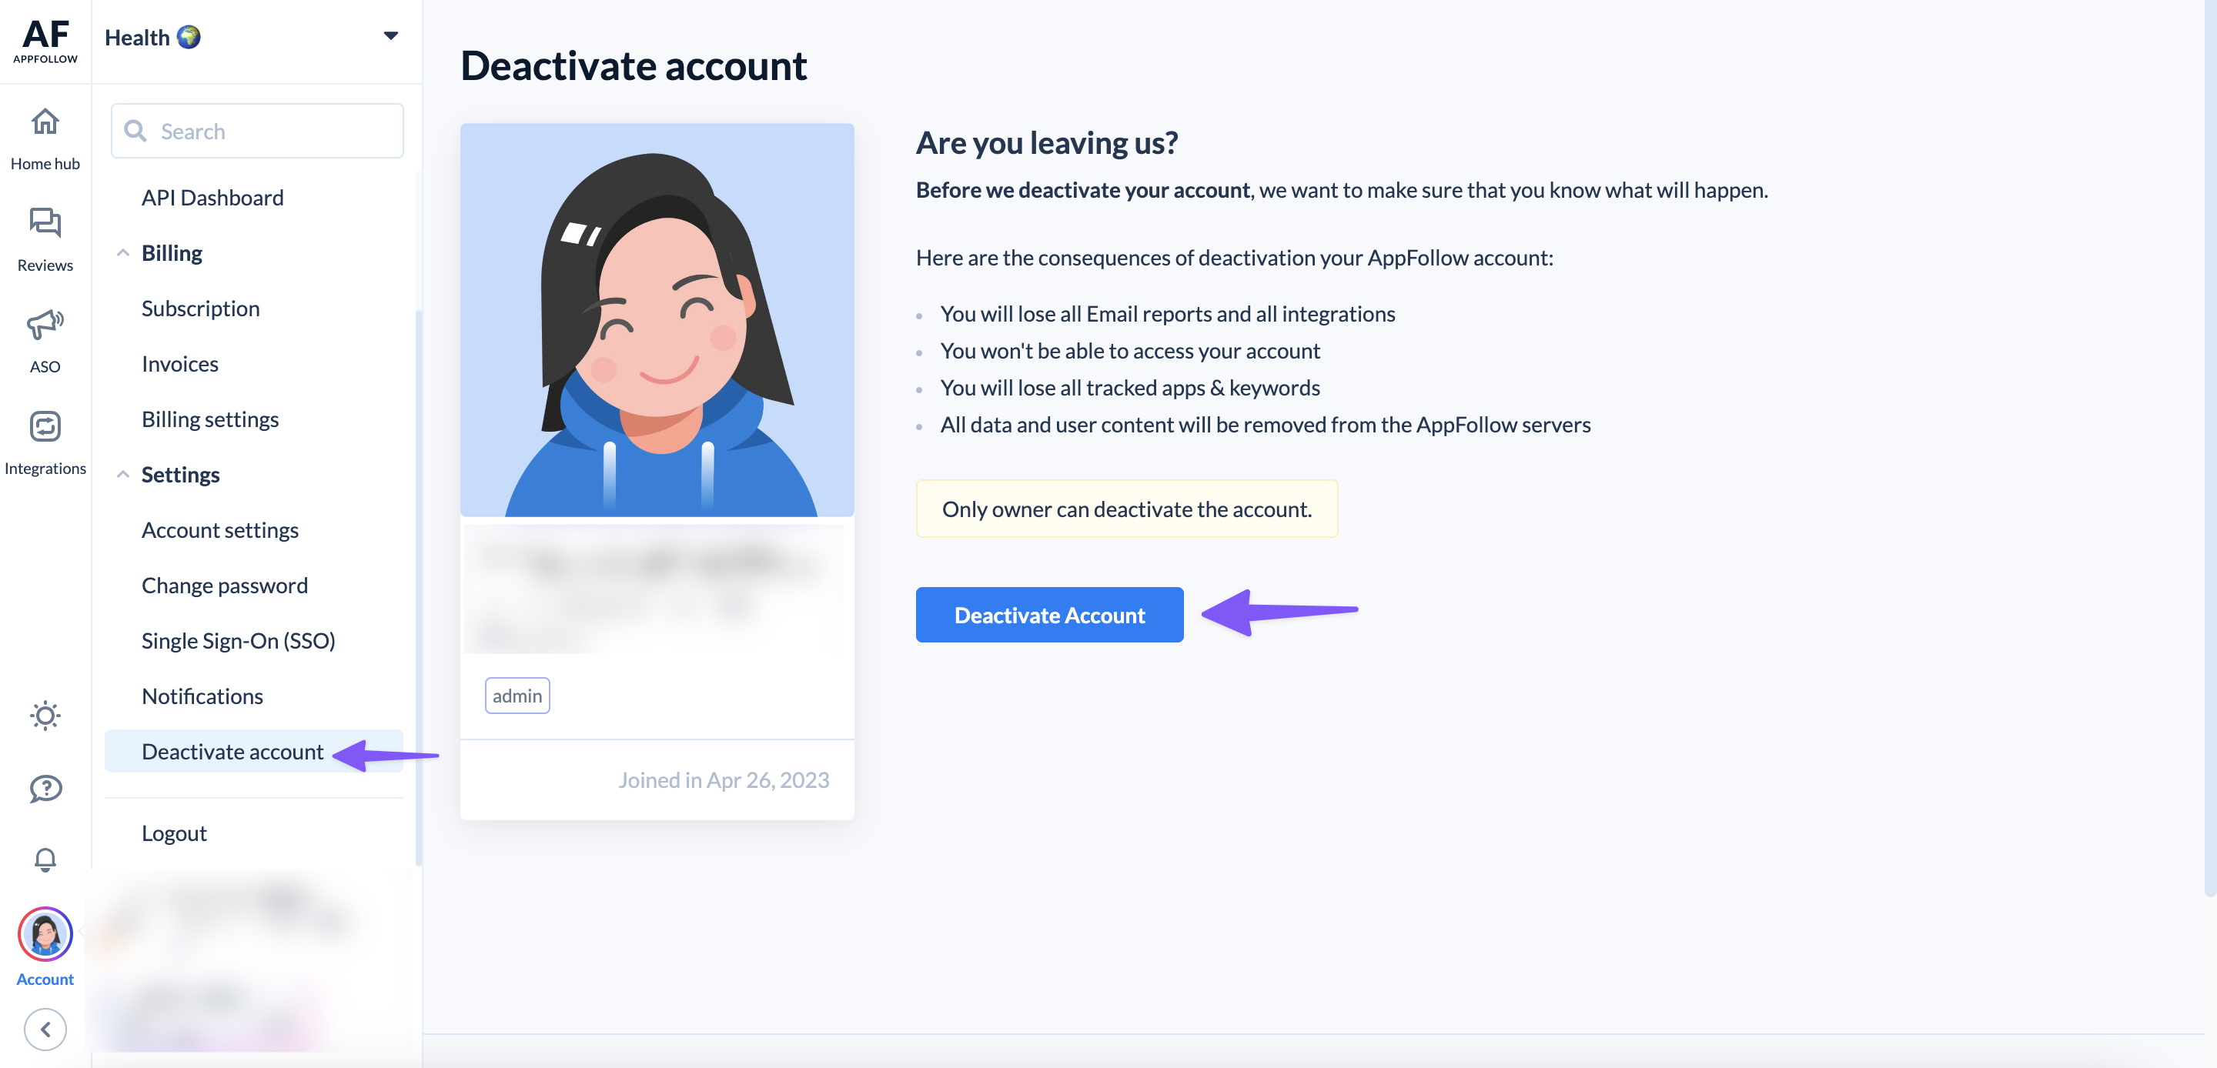Click the Logout link
The height and width of the screenshot is (1068, 2217).
point(174,833)
